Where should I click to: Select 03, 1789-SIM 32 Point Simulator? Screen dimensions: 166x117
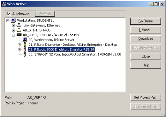[x=75, y=54]
